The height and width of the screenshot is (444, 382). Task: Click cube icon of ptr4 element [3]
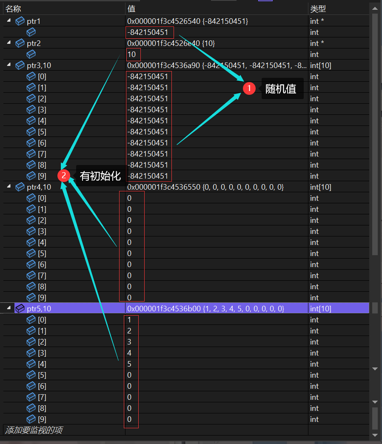tap(31, 231)
